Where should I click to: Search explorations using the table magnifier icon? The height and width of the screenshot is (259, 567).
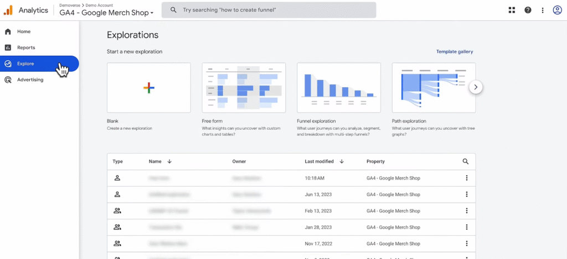[x=466, y=162]
